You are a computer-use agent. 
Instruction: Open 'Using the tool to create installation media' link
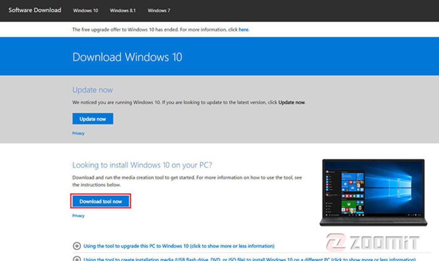[x=250, y=259]
